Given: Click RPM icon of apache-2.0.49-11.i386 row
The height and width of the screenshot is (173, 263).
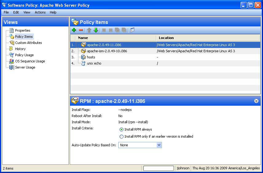Looking at the screenshot, I should [83, 45].
